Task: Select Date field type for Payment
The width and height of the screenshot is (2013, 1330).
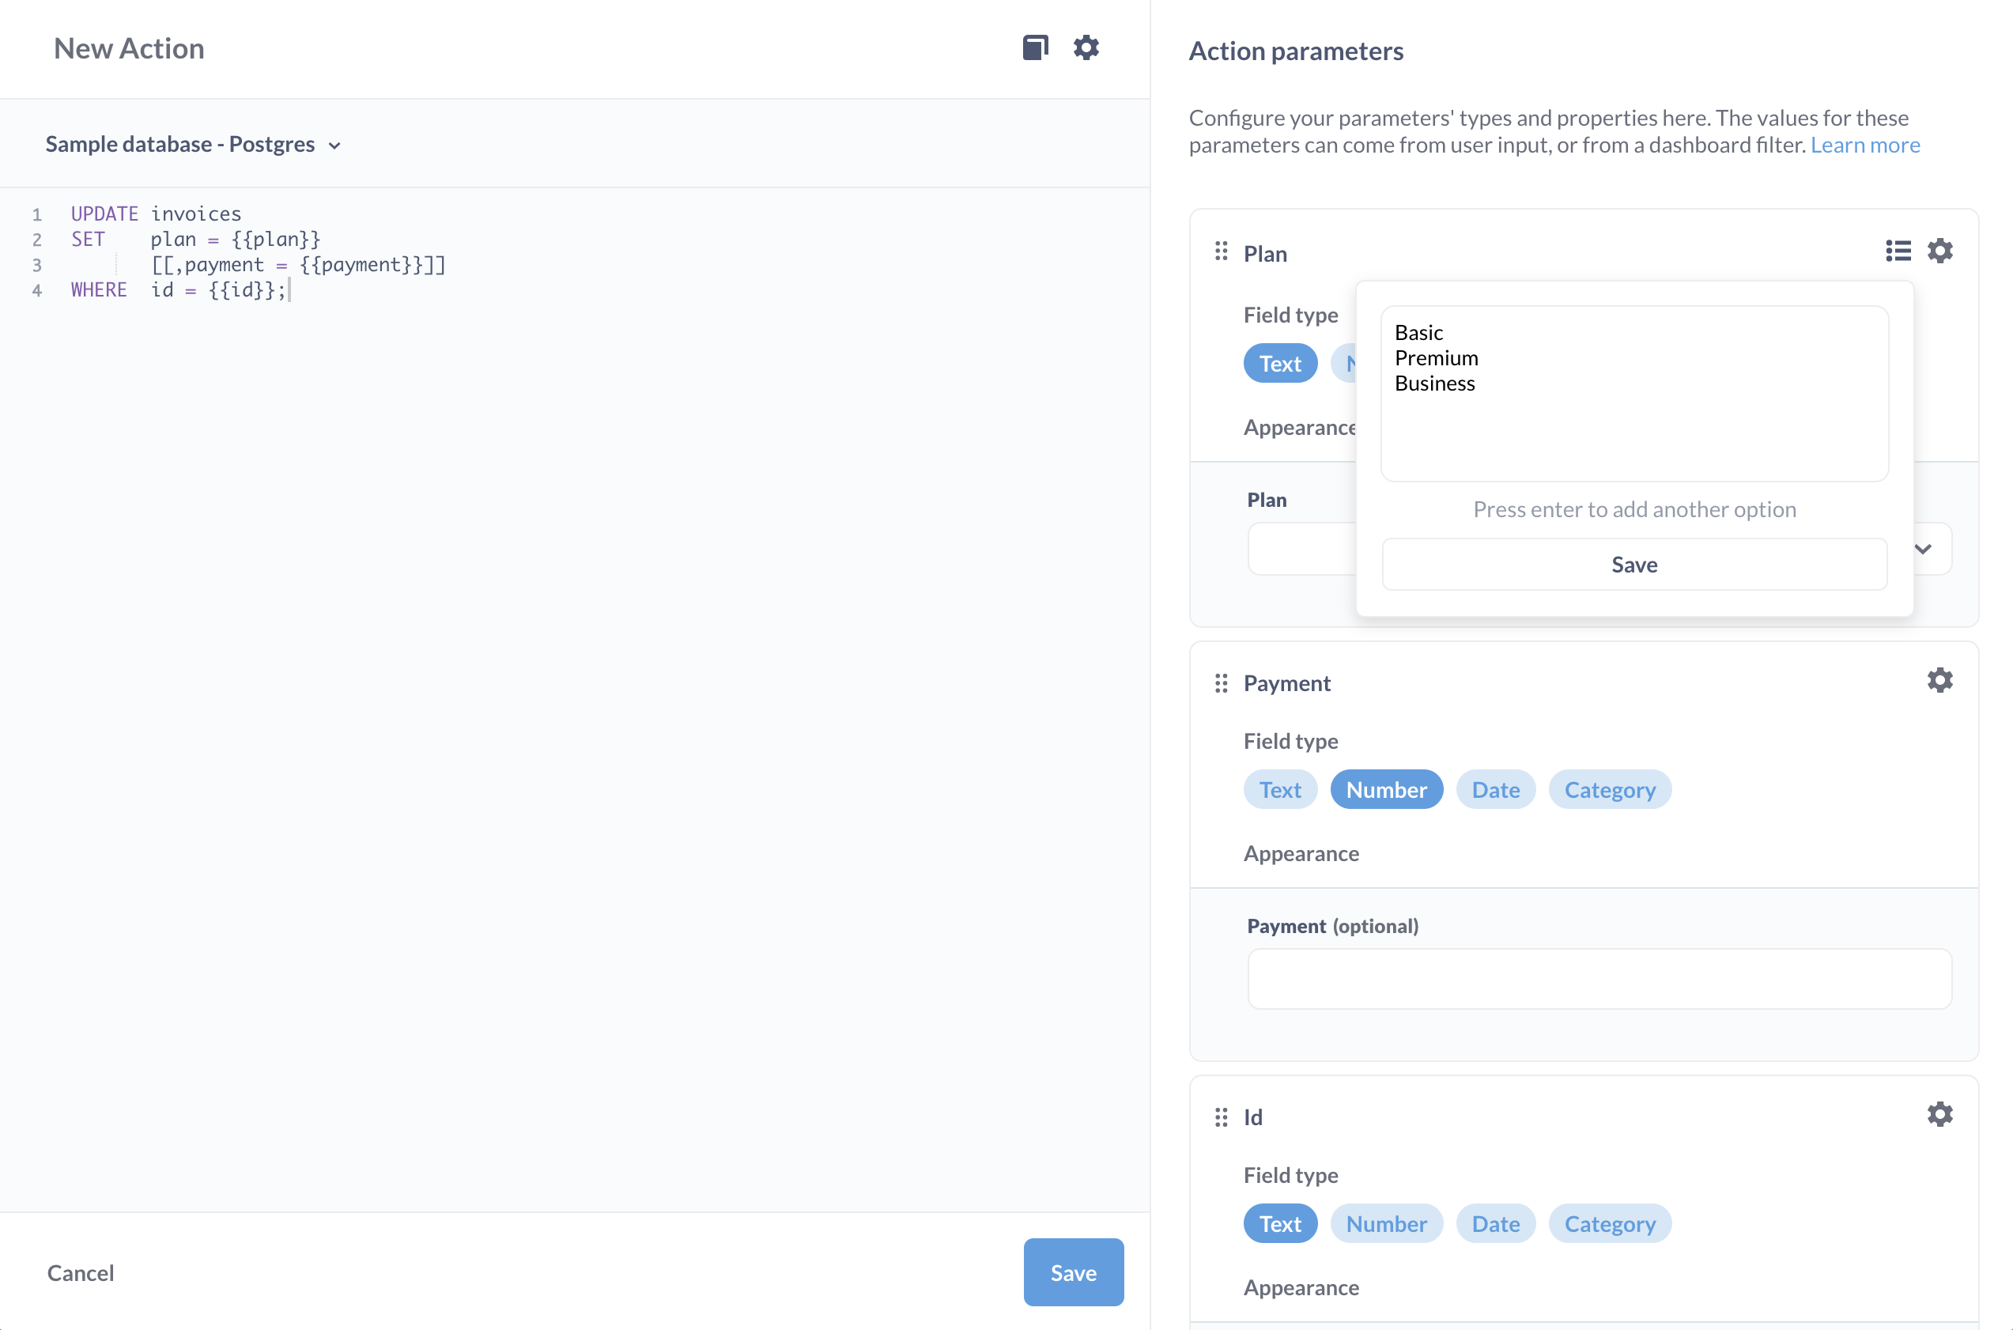Action: pos(1495,790)
